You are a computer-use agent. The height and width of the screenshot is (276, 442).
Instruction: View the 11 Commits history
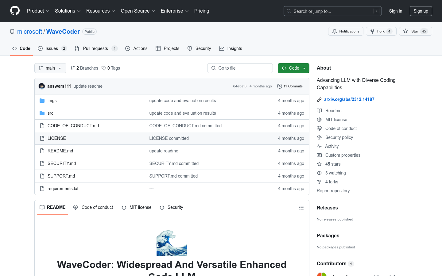[x=290, y=86]
